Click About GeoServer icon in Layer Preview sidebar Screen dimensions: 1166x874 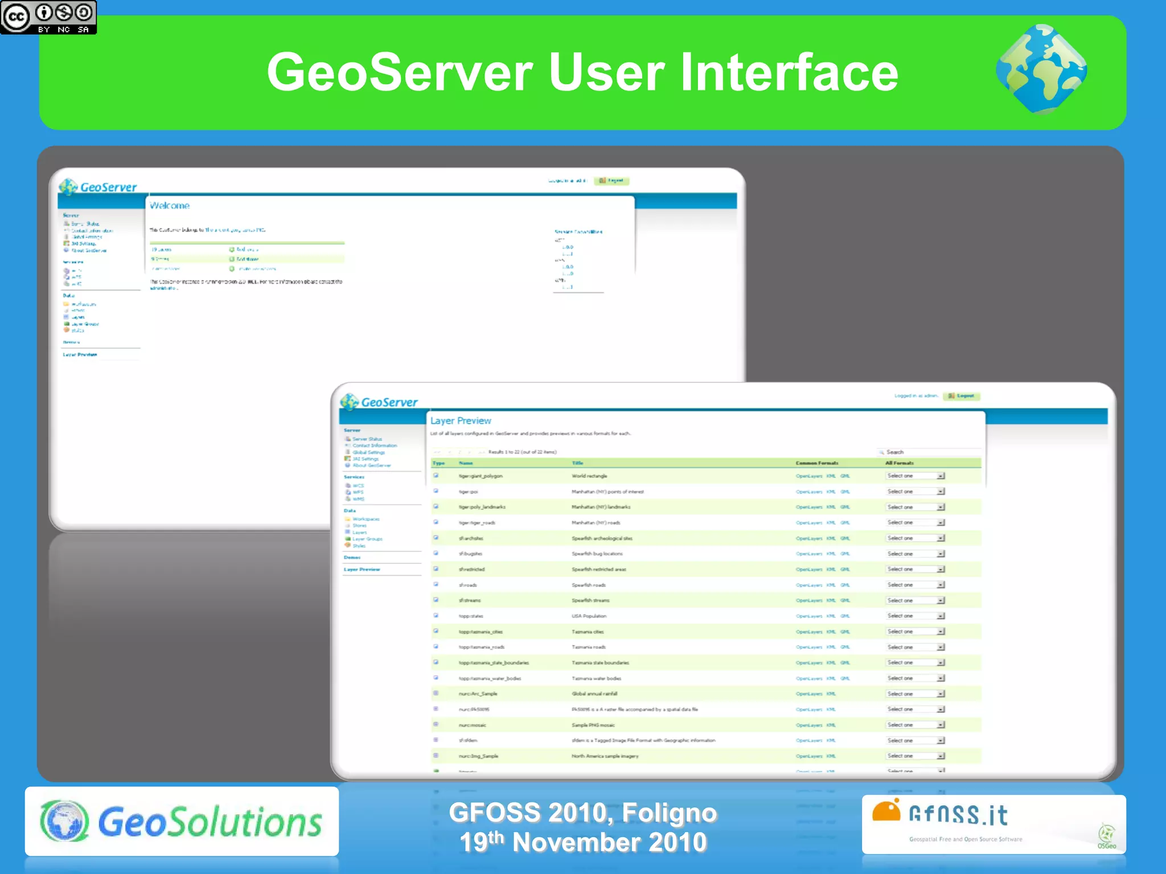point(347,465)
